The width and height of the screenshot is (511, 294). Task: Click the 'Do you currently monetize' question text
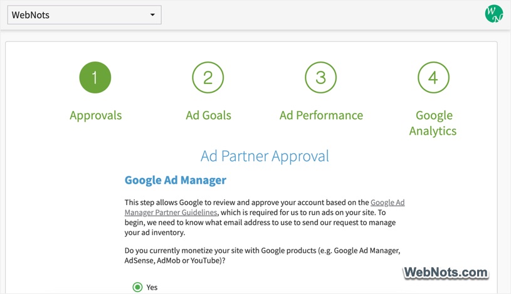pyautogui.click(x=262, y=256)
